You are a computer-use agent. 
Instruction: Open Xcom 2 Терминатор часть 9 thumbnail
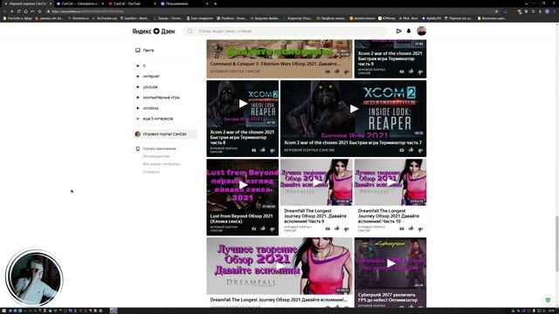390,44
